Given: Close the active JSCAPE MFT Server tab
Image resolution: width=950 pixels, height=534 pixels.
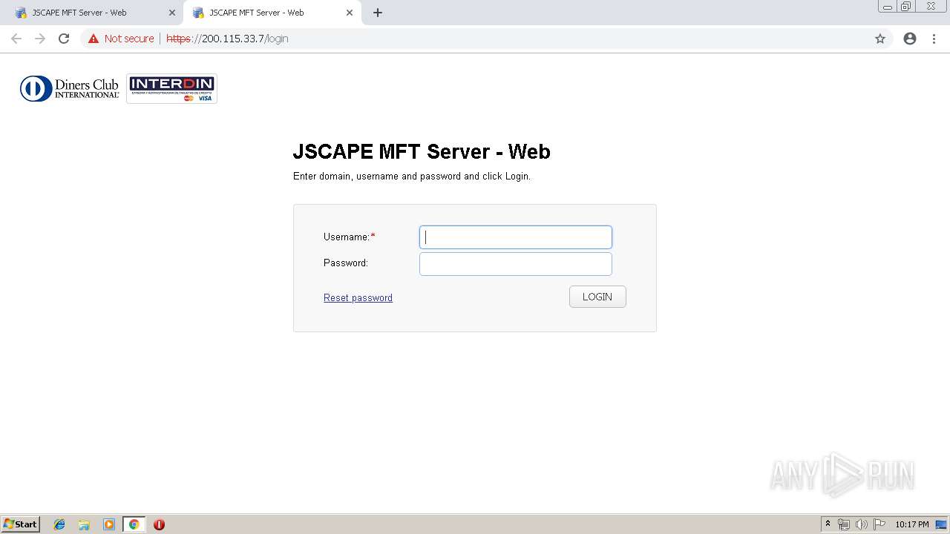Looking at the screenshot, I should [349, 13].
